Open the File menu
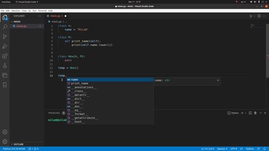 pos(3,10)
